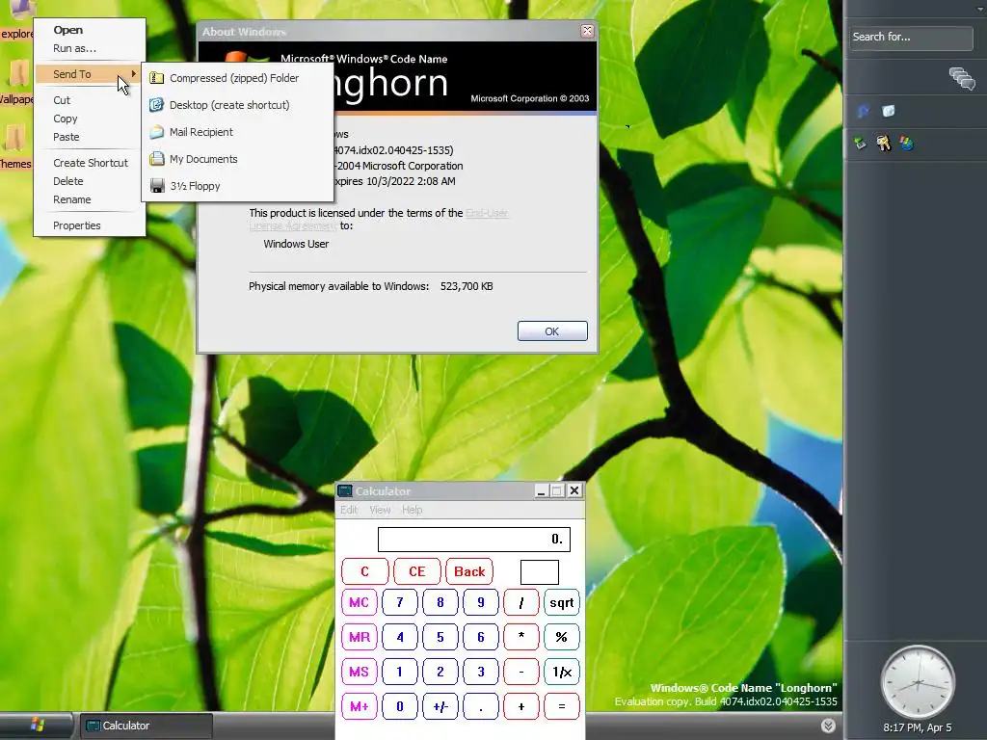Click the light blue square quick launch icon
The image size is (987, 740).
[888, 112]
